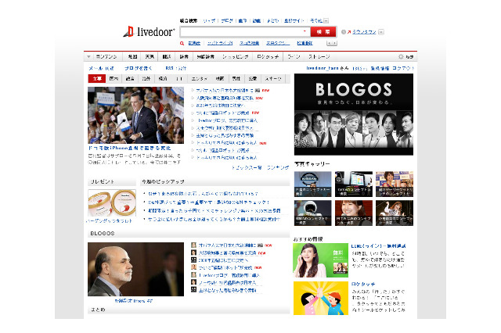501x333 pixels.
Task: Open ショッピング in the navigation bar
Action: [x=236, y=57]
